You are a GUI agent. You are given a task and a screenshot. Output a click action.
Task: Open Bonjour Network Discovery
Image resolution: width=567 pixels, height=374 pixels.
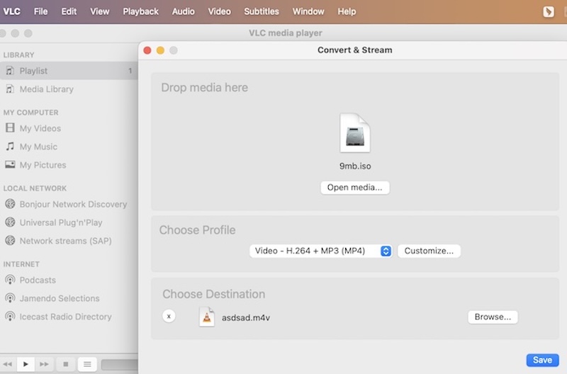(x=73, y=204)
